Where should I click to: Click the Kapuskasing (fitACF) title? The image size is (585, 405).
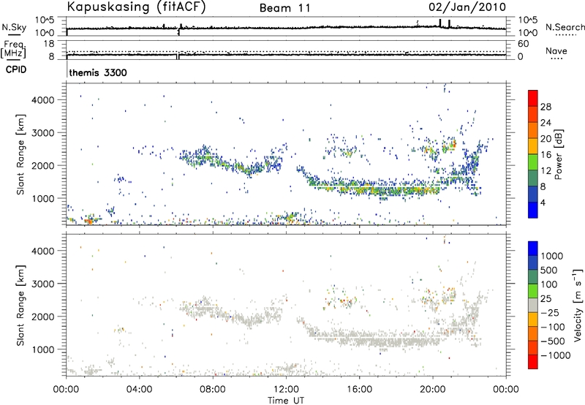click(x=136, y=7)
